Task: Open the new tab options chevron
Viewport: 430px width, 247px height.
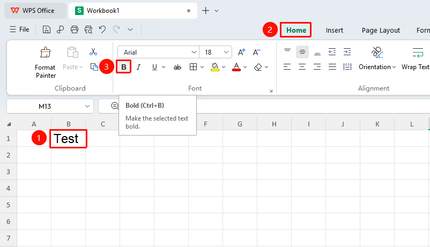Action: 217,11
